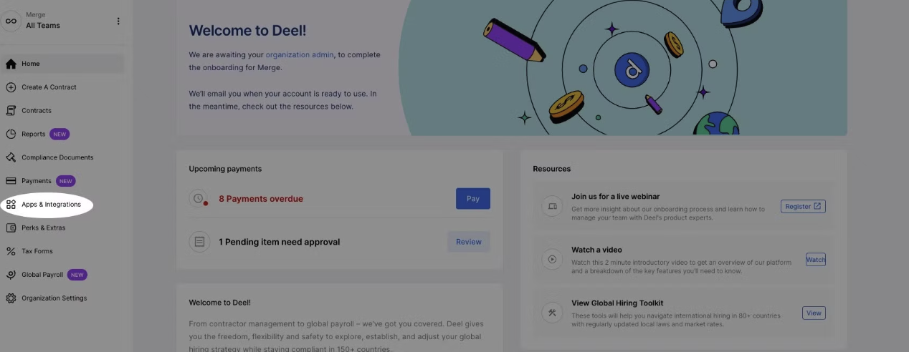Viewport: 909px width, 352px height.
Task: Select the Reports pie chart icon
Action: [x=11, y=134]
